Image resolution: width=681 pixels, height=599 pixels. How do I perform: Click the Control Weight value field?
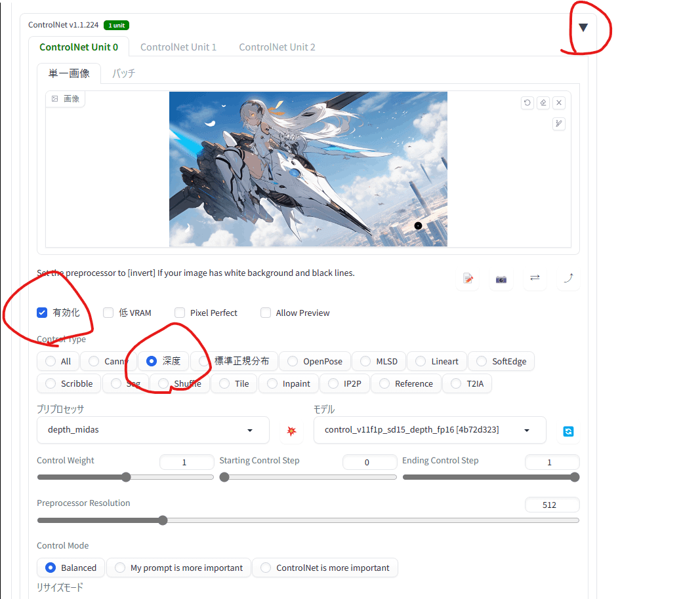(x=187, y=462)
